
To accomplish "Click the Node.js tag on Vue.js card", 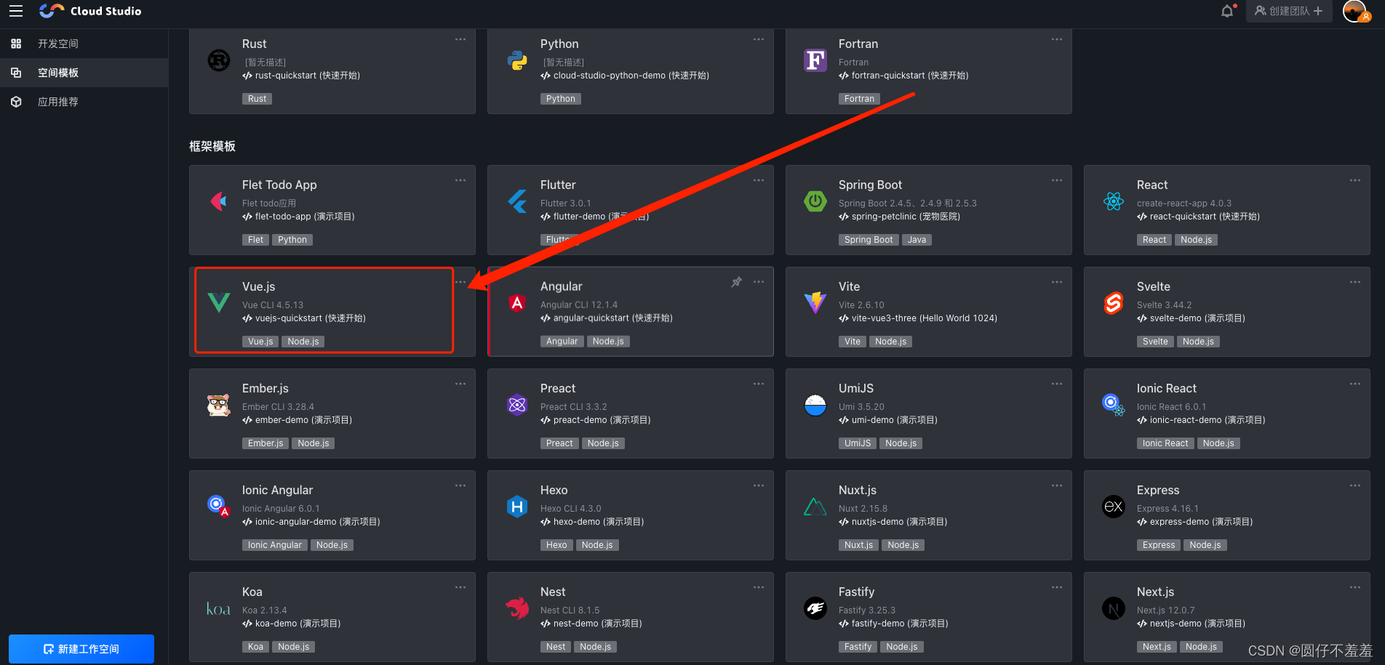I will click(x=303, y=342).
